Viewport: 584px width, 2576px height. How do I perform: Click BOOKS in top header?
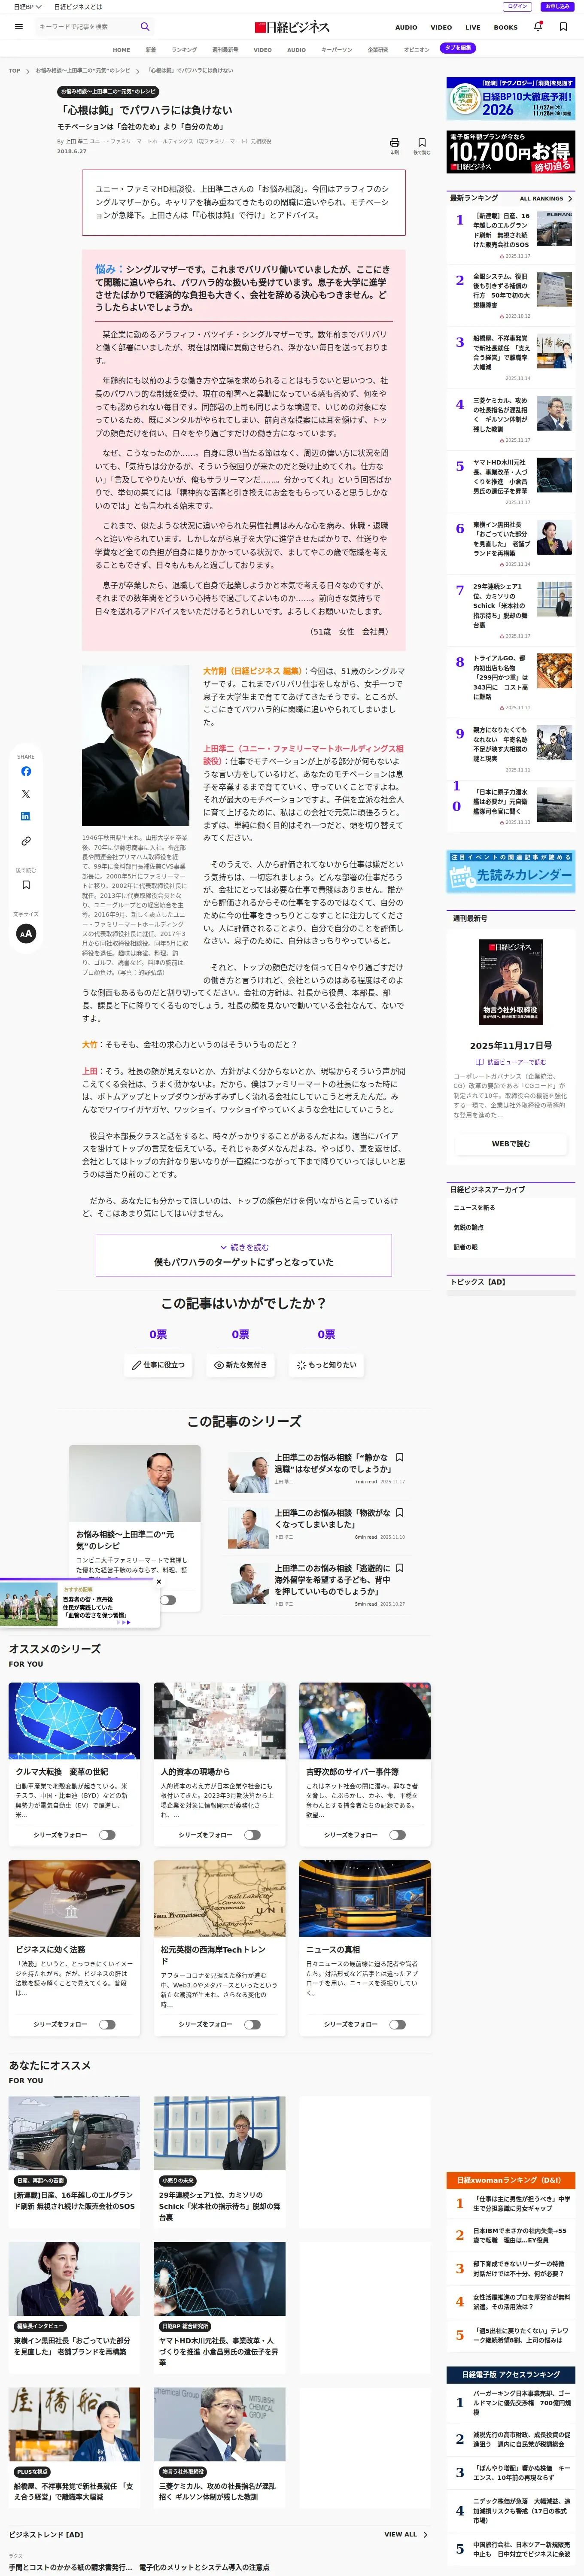coord(506,27)
